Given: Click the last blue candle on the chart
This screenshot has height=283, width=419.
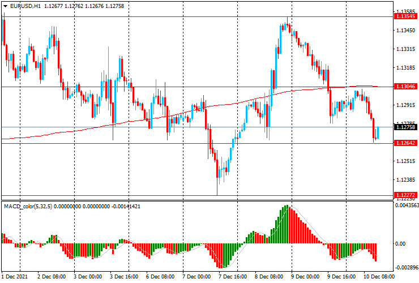Looking at the screenshot, I should pos(378,133).
